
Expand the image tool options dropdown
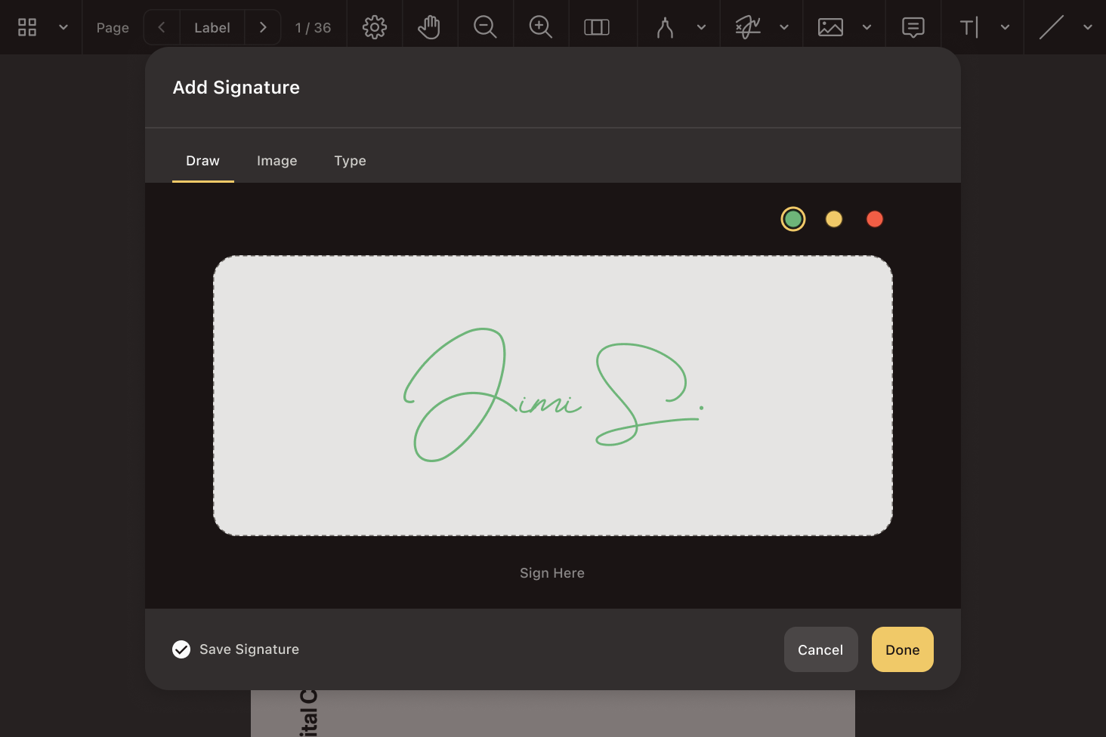coord(867,26)
